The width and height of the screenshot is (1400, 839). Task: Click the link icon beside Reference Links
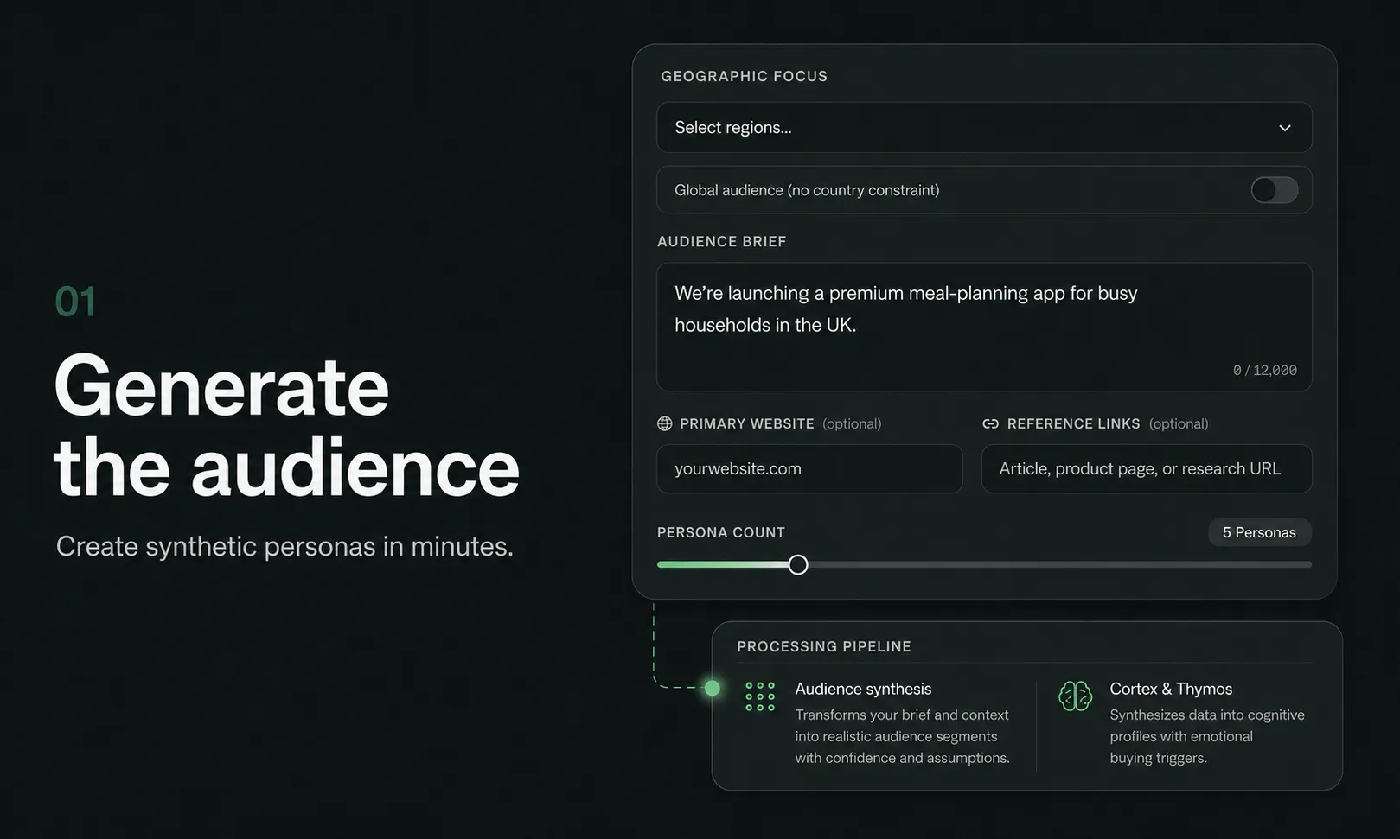tap(991, 423)
